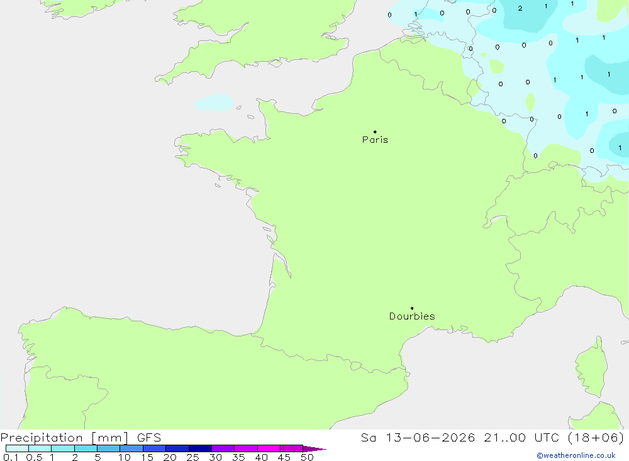Click the legend label '25'
629x461 pixels.
[192, 457]
